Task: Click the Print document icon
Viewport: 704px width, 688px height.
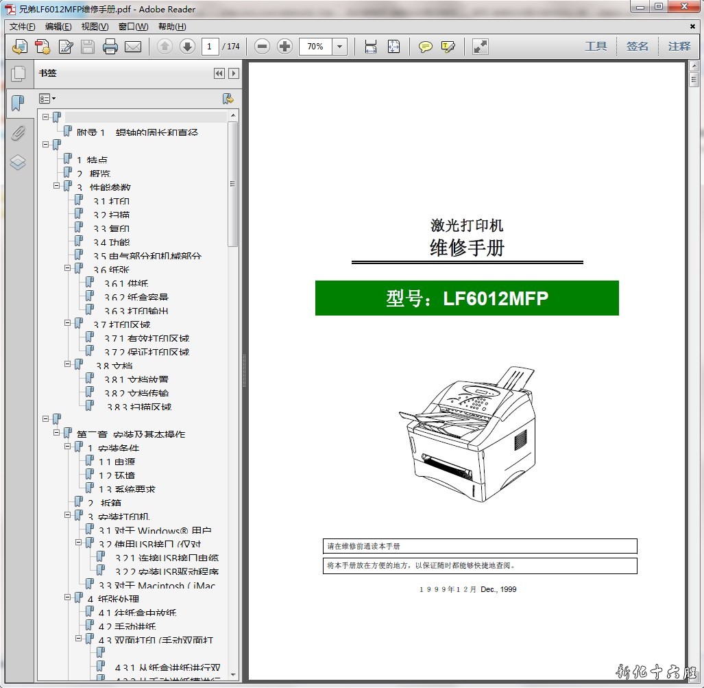Action: tap(110, 47)
